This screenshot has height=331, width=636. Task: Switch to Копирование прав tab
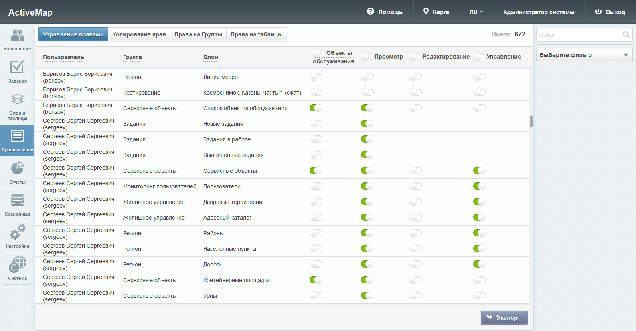(x=139, y=34)
